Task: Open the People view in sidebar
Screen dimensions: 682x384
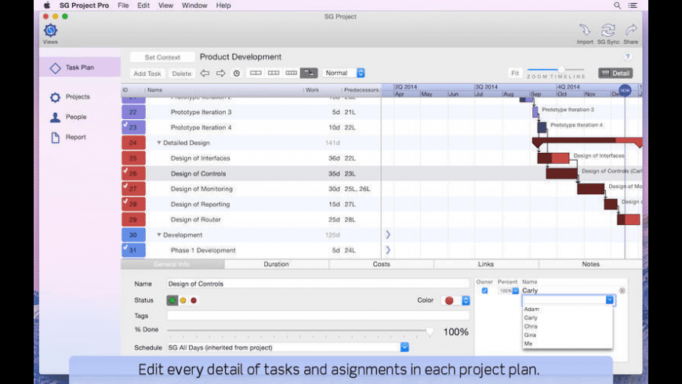Action: click(x=75, y=118)
